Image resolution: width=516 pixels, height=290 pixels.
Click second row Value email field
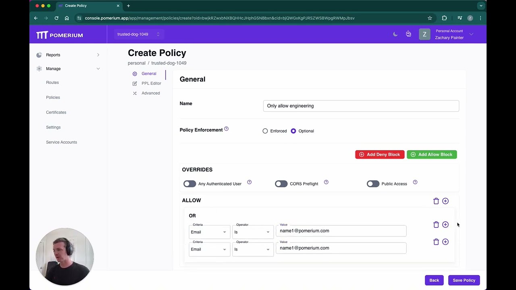tap(341, 248)
